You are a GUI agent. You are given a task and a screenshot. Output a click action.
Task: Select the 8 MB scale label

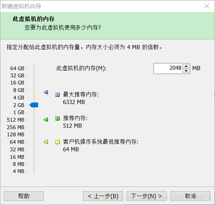coord(18,164)
